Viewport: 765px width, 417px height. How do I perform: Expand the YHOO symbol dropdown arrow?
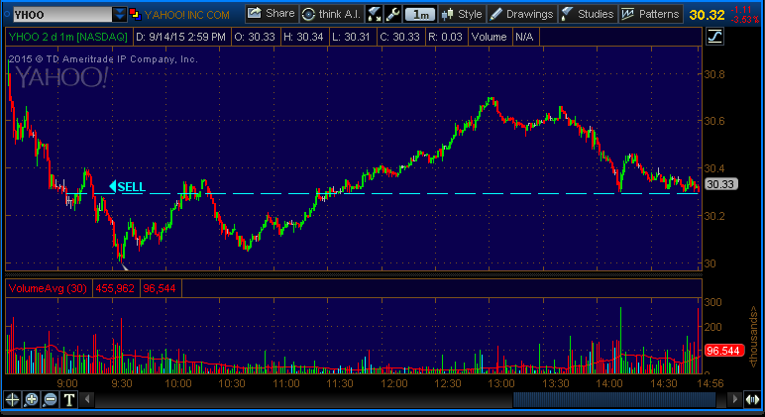click(120, 15)
